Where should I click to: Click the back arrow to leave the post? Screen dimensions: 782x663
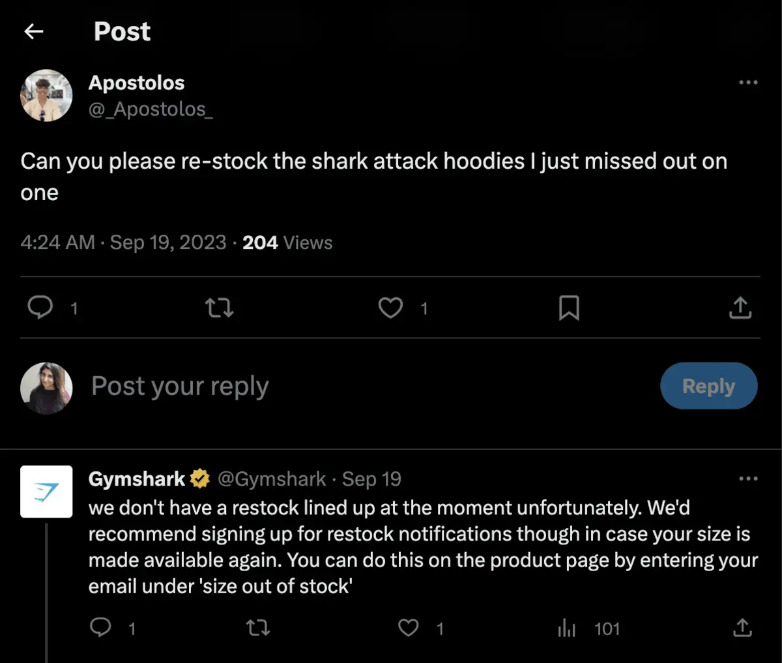(33, 31)
